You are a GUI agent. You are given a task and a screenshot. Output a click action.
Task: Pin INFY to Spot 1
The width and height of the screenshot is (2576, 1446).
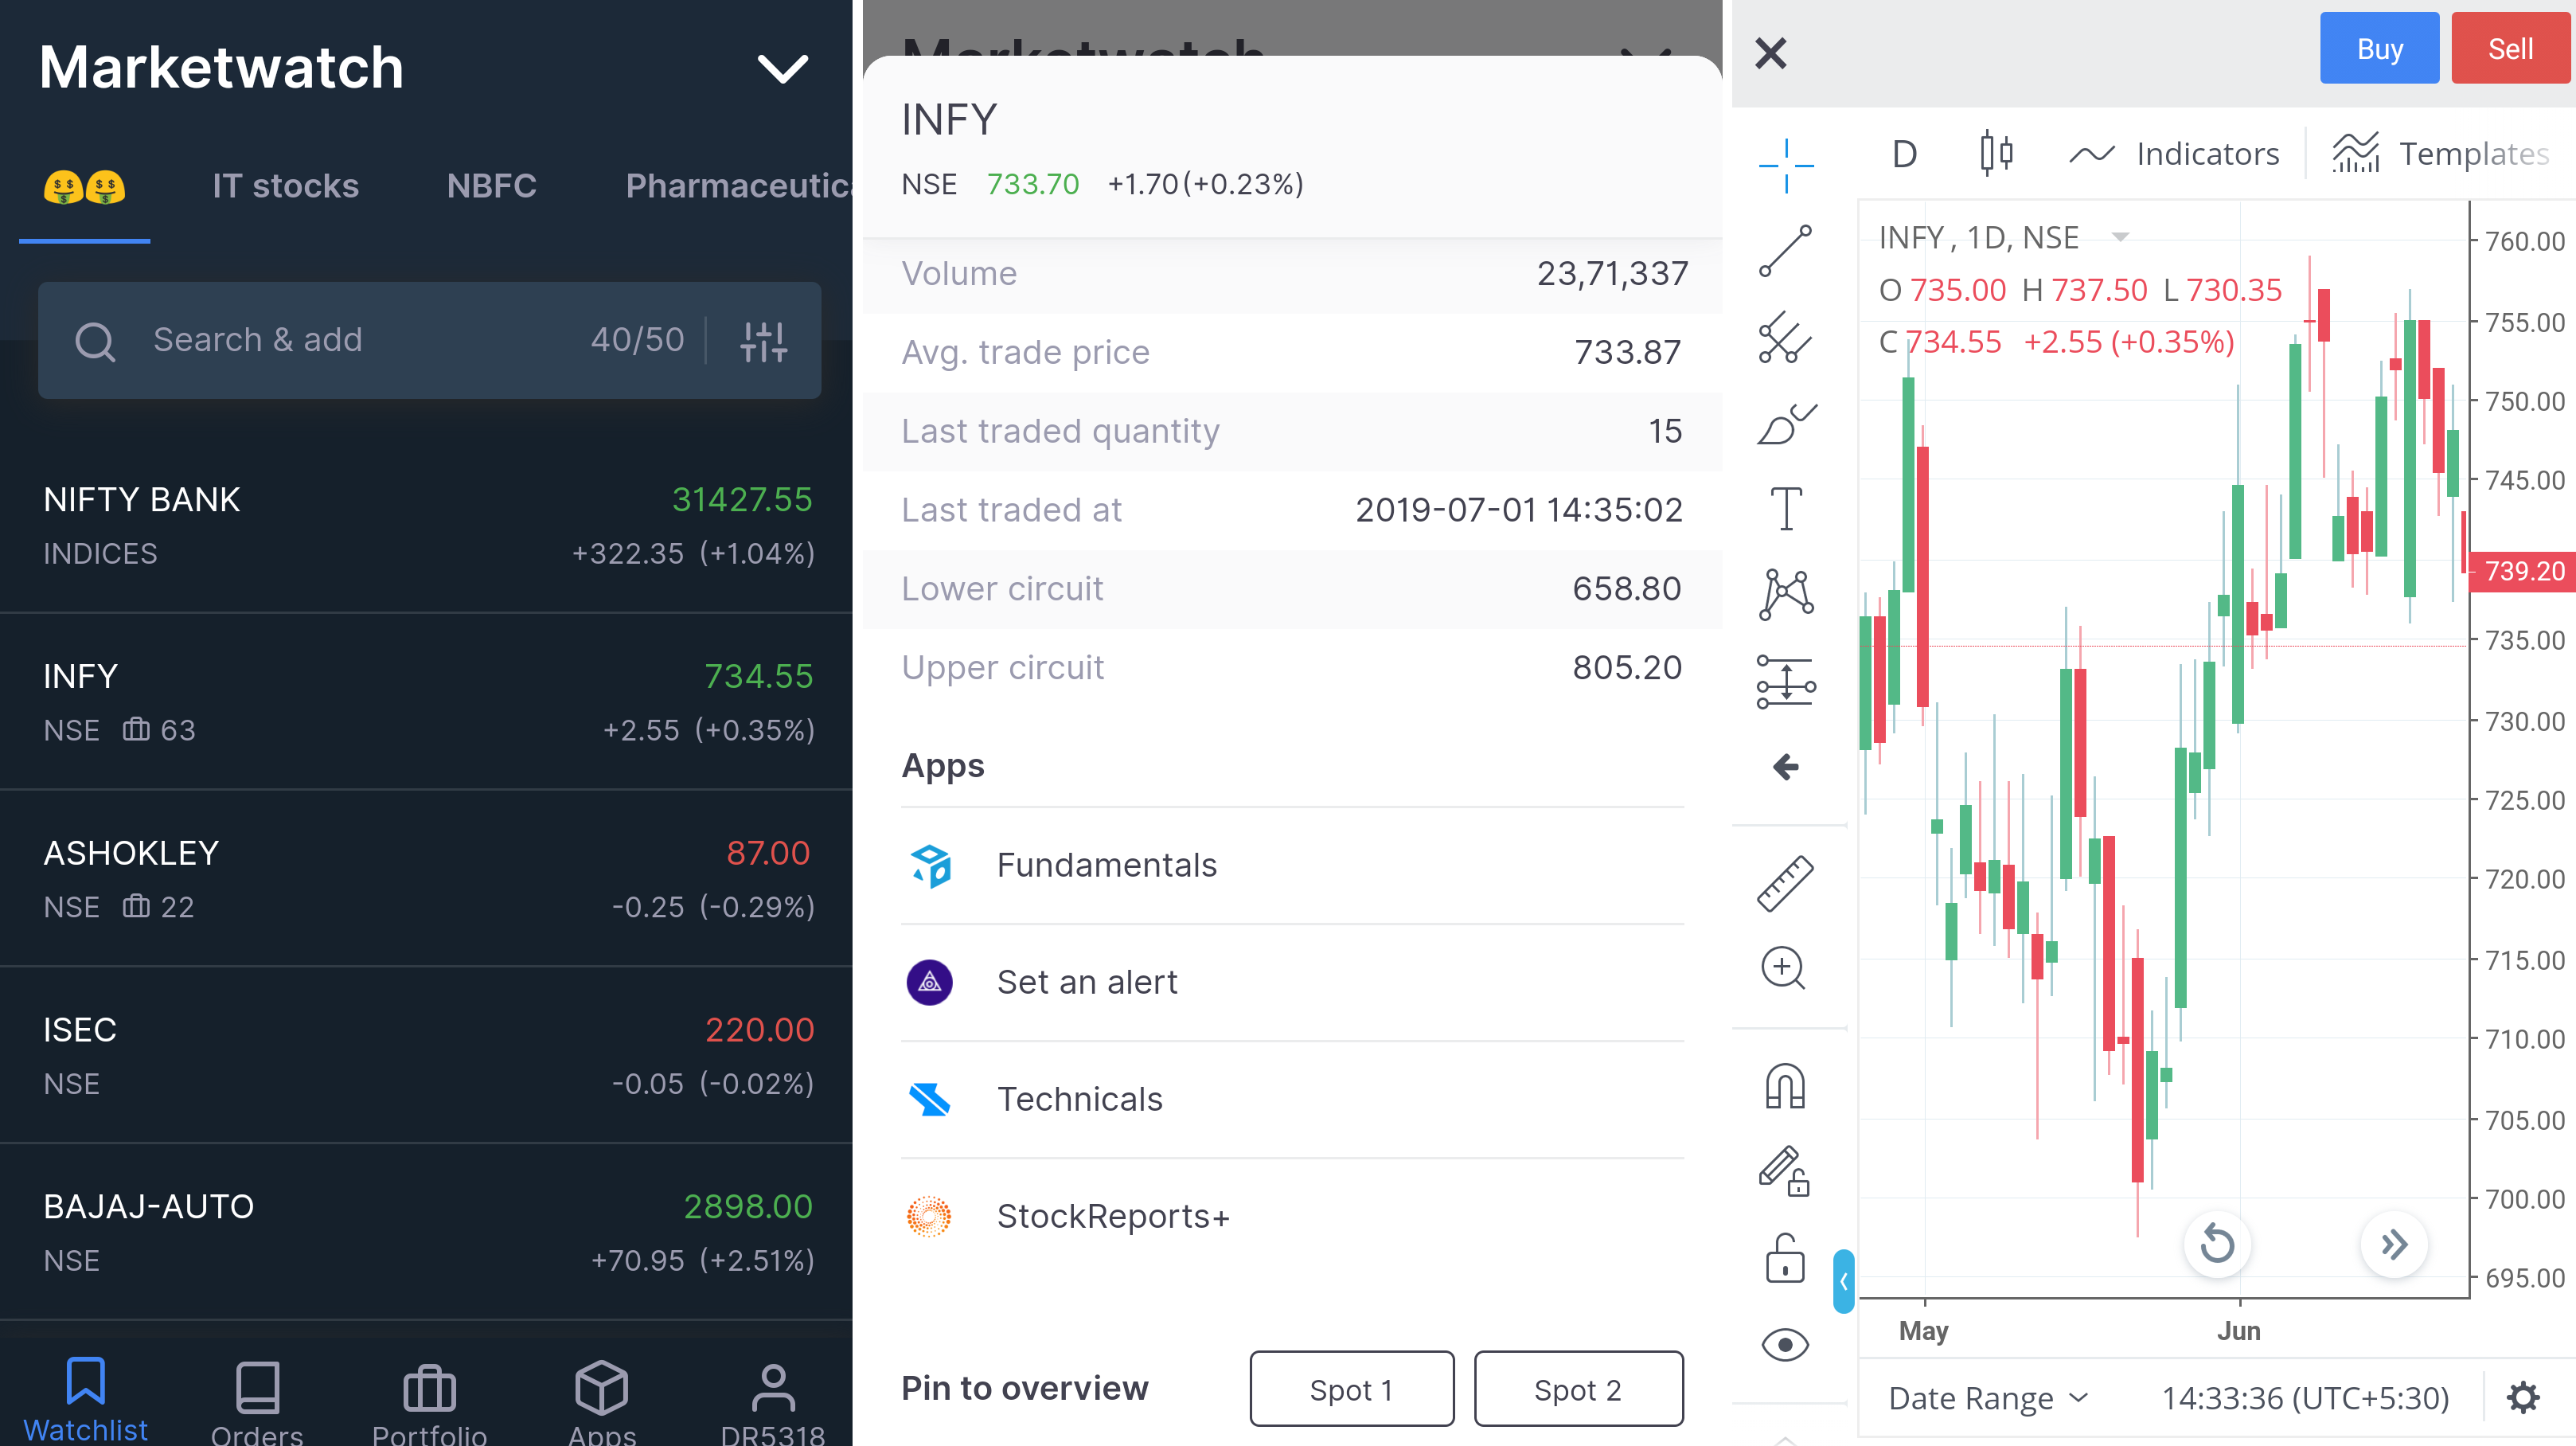(1352, 1389)
